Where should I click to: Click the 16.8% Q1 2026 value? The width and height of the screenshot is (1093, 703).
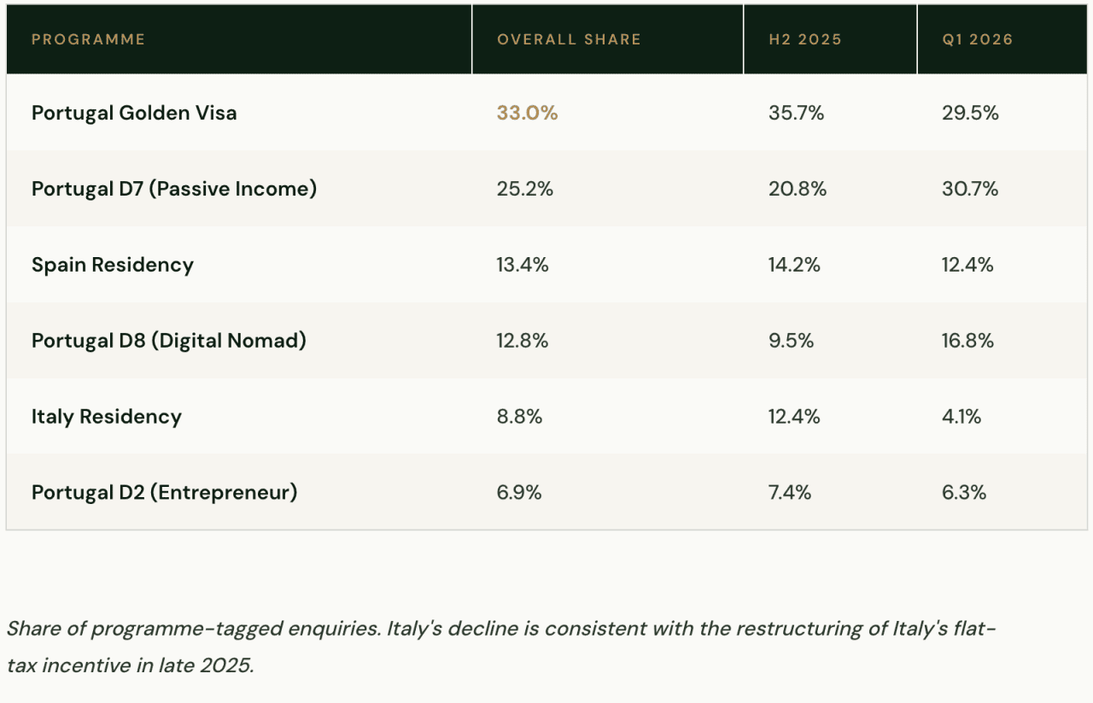point(967,341)
